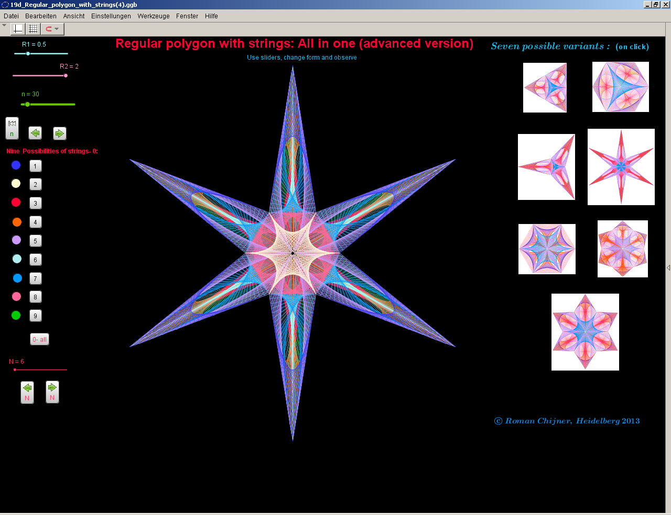Increase n with the green right arrow
The image size is (671, 515).
[60, 133]
